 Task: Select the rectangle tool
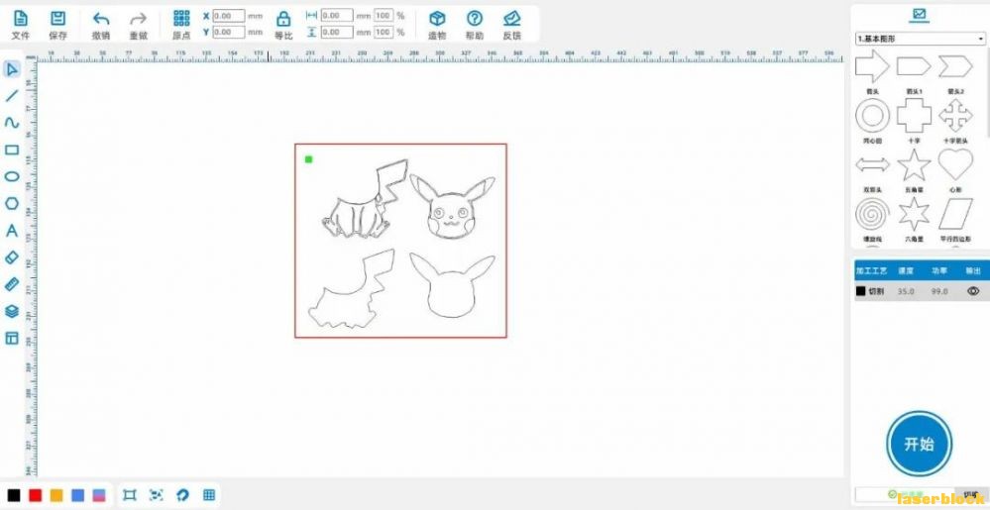(x=11, y=150)
